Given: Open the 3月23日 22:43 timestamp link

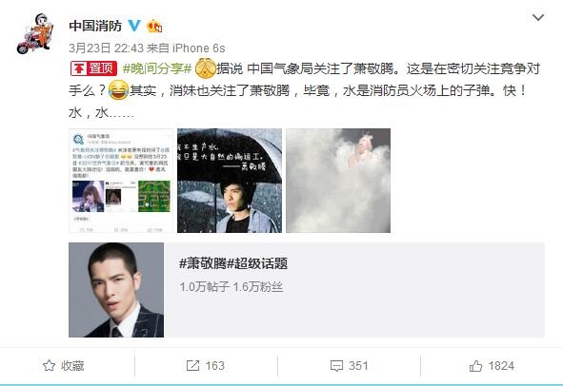Looking at the screenshot, I should click(x=107, y=48).
